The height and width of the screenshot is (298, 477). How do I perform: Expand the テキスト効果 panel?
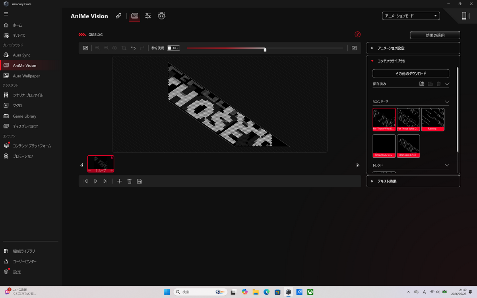pyautogui.click(x=413, y=181)
